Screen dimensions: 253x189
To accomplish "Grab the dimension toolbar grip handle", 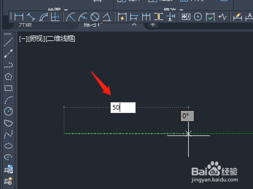I will pyautogui.click(x=11, y=16).
